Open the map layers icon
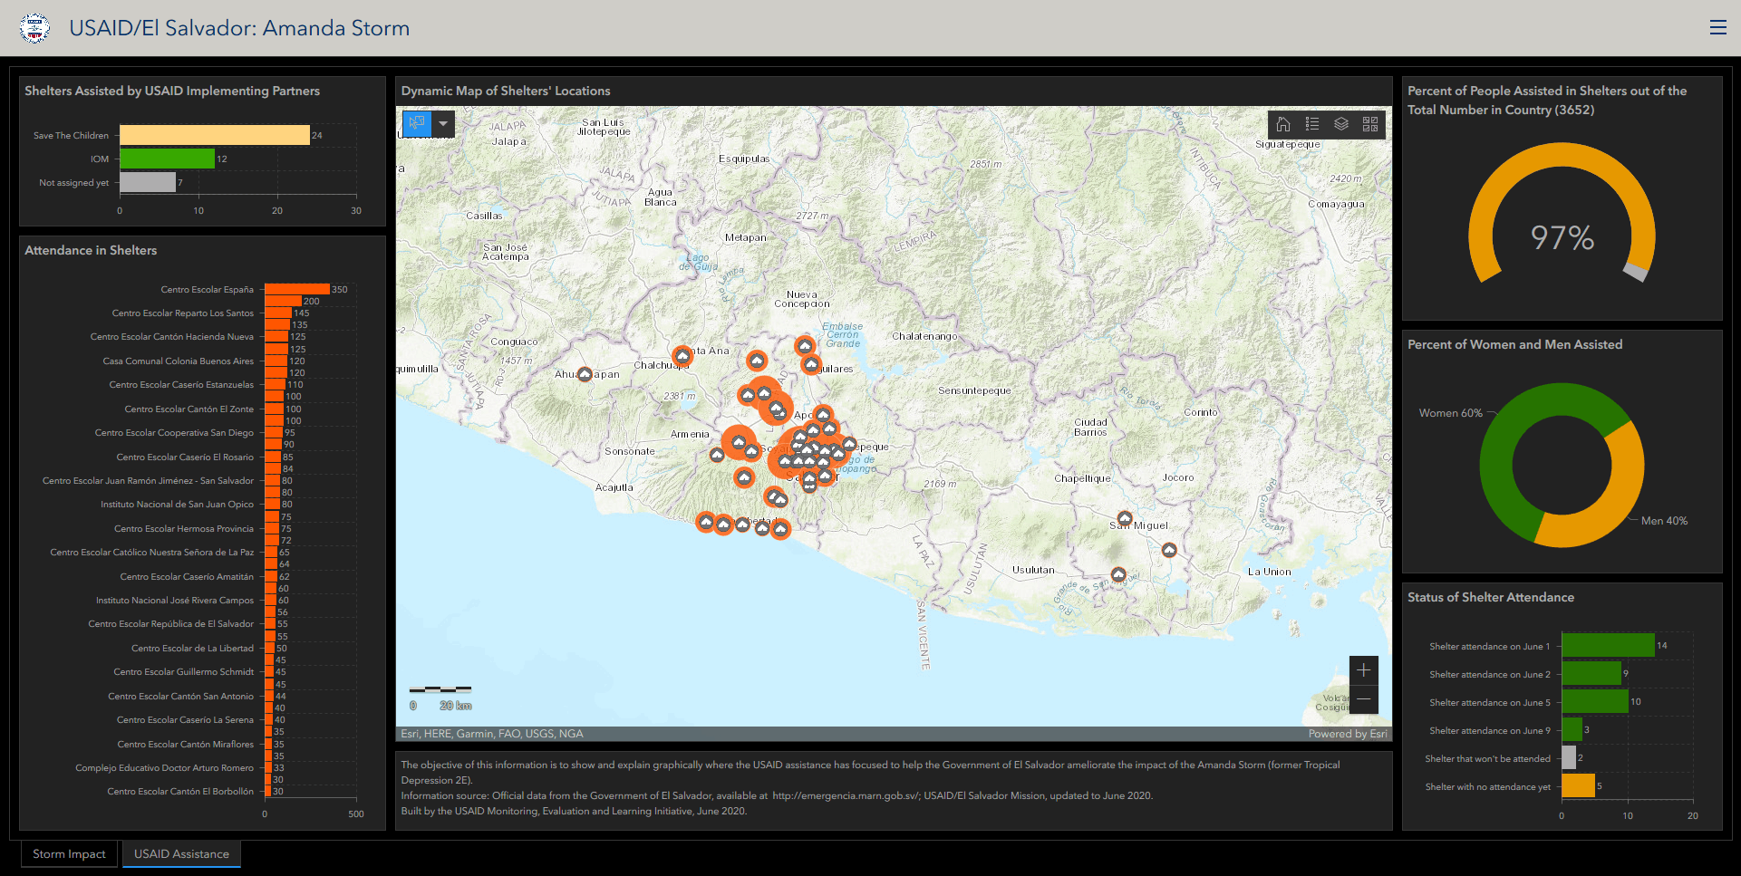The height and width of the screenshot is (876, 1741). tap(1340, 124)
